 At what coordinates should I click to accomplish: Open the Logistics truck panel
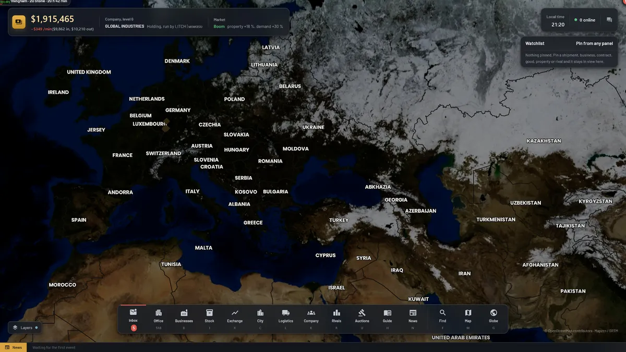286,319
